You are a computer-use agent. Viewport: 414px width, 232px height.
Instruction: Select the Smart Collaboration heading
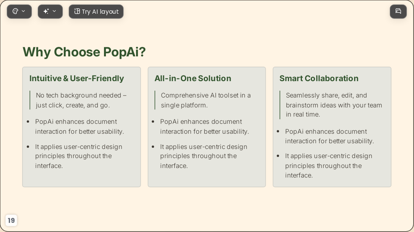point(319,78)
